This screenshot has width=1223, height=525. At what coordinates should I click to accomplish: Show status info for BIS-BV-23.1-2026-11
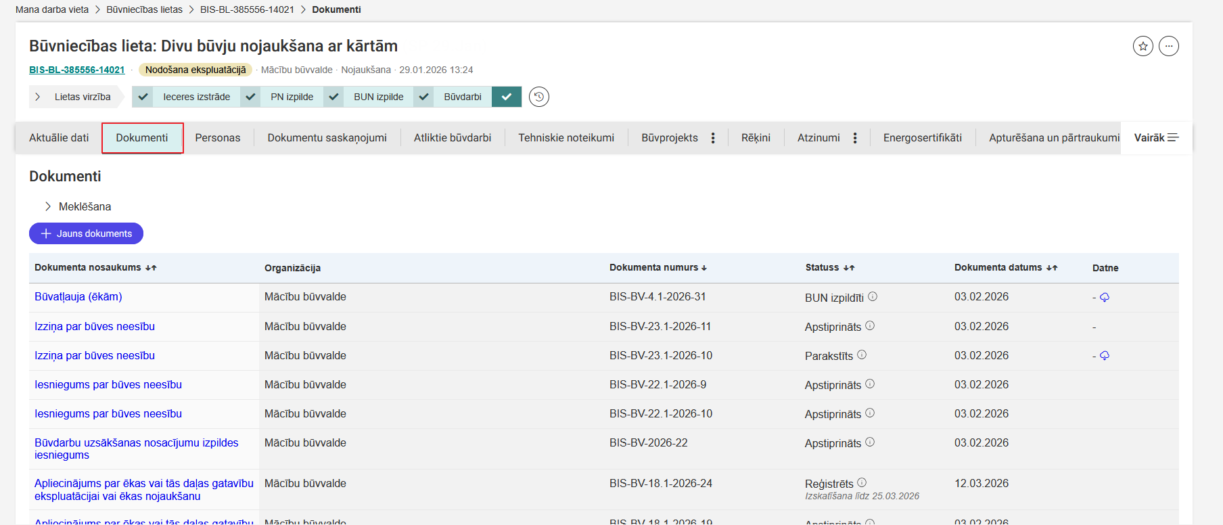pyautogui.click(x=870, y=325)
